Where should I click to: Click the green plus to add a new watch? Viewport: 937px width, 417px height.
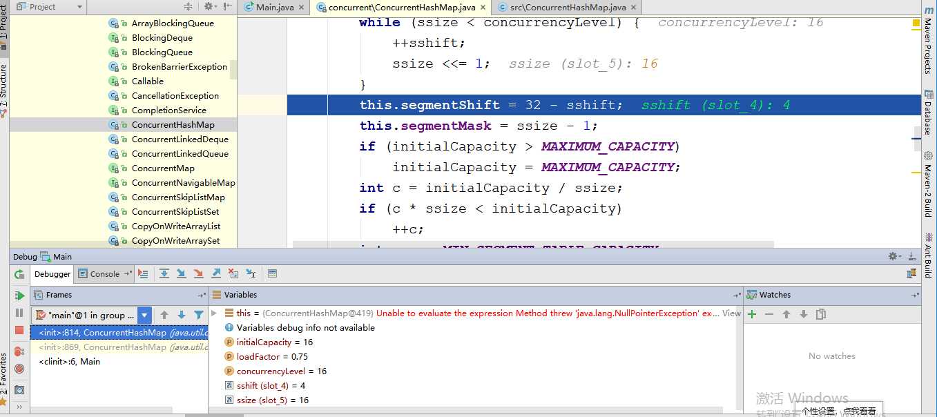coord(752,314)
